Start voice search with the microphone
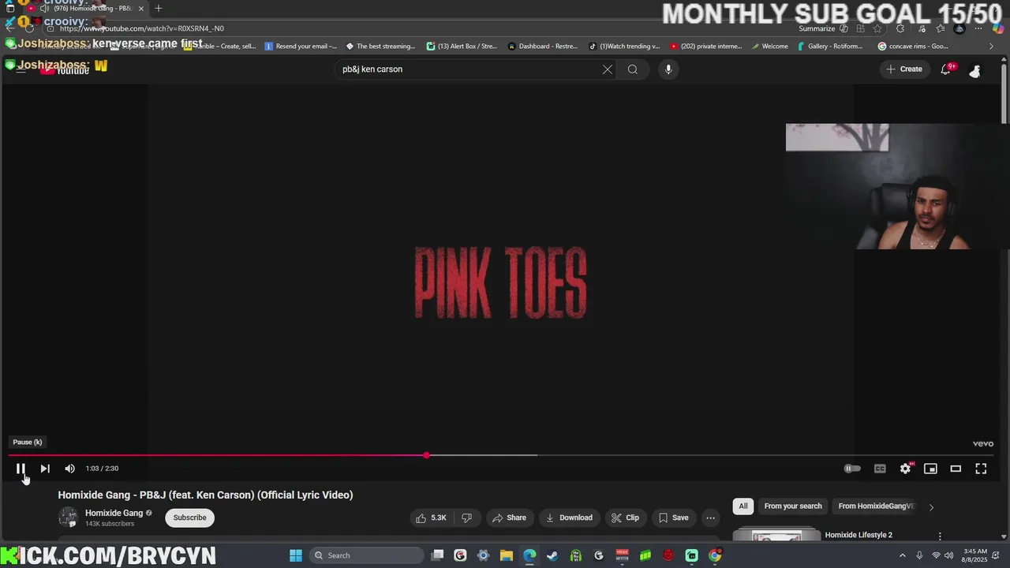 tap(668, 69)
